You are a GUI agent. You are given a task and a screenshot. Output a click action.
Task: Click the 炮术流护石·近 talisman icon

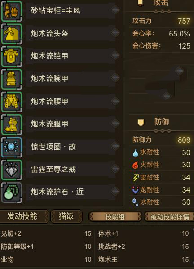12,193
